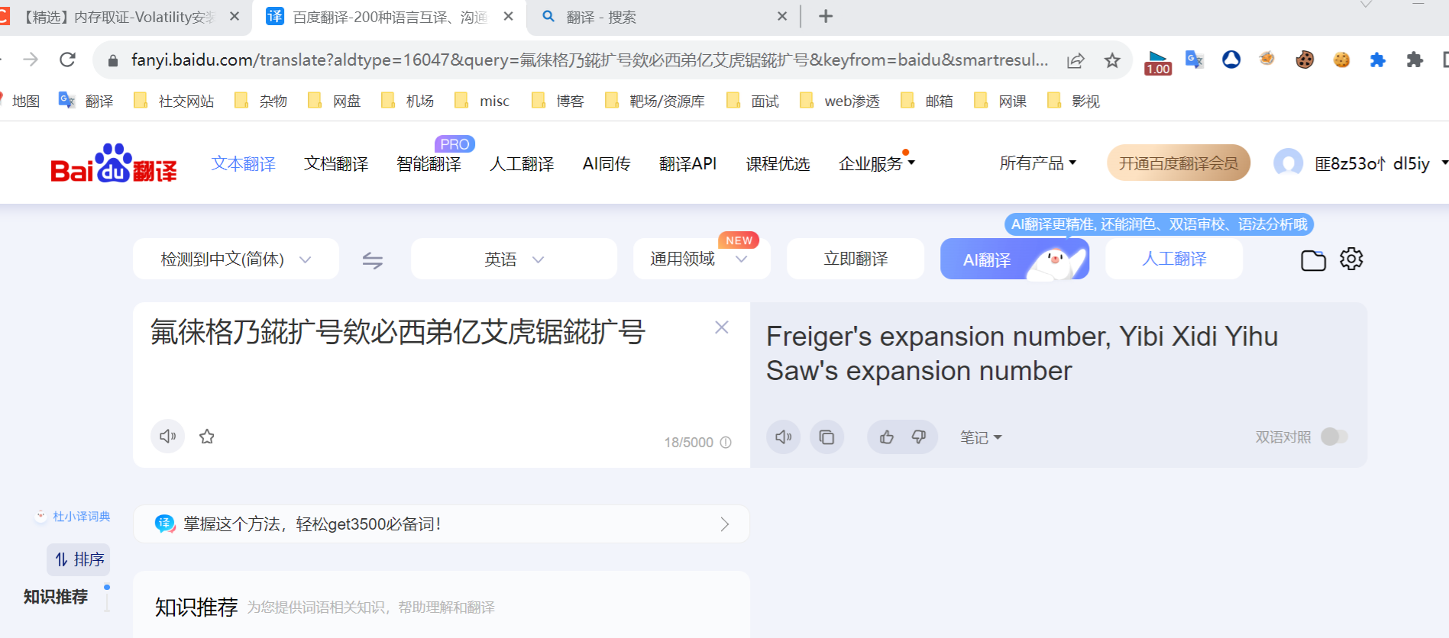
Task: Toggle the 双语对照 bilingual switch
Action: 1334,437
